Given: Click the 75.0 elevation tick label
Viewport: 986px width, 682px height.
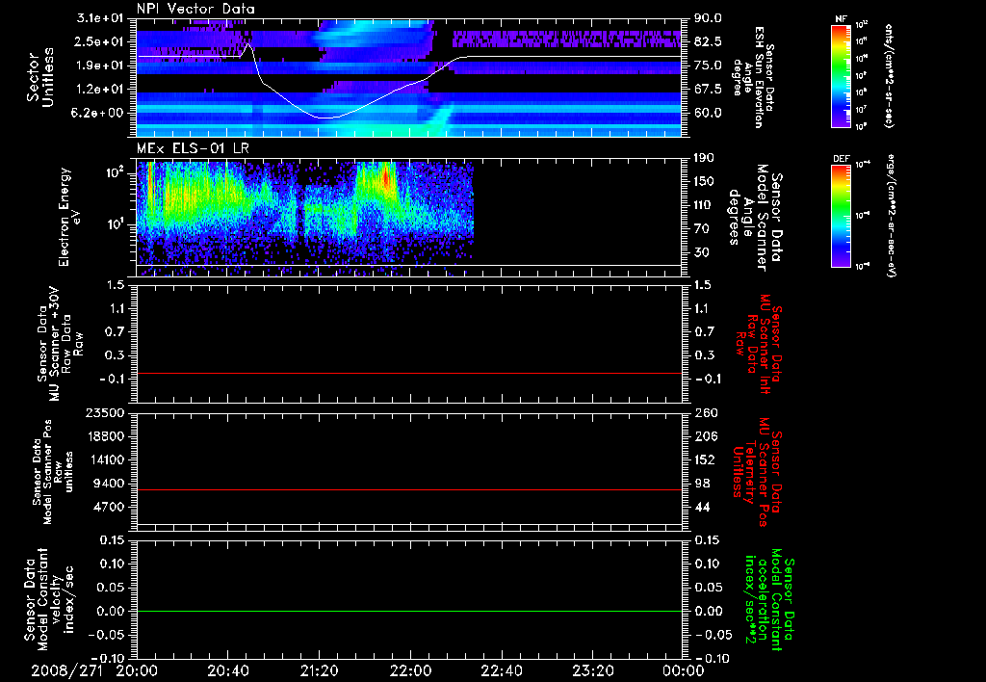Looking at the screenshot, I should click(x=708, y=66).
